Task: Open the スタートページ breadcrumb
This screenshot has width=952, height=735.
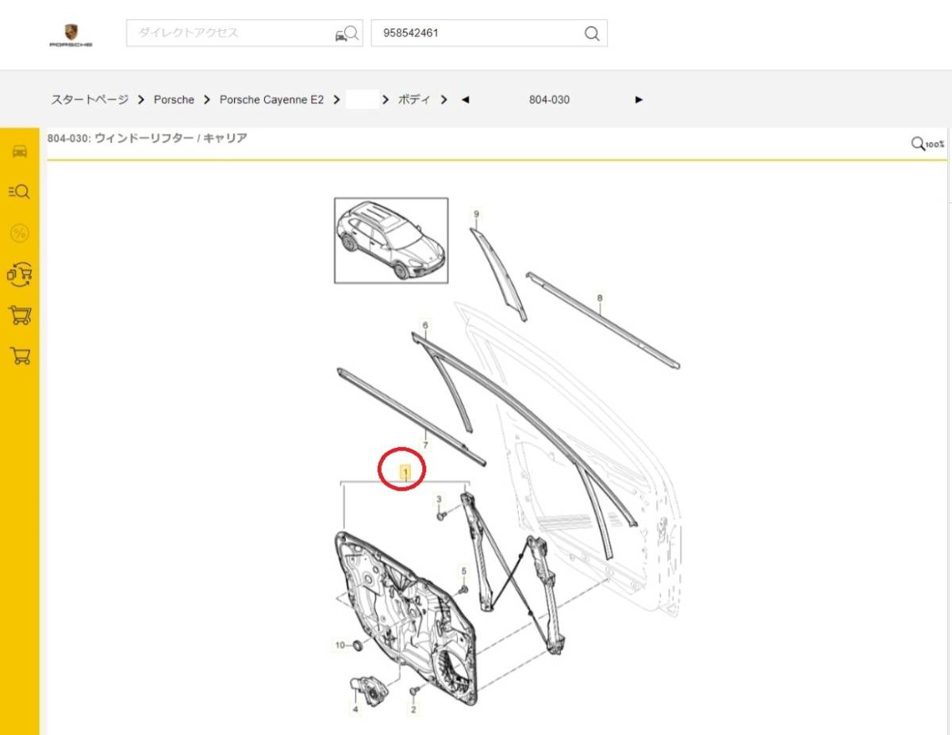Action: (x=90, y=100)
